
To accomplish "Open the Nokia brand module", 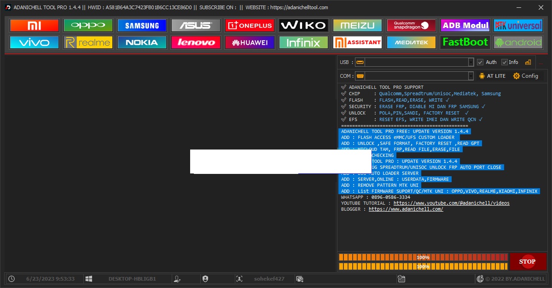I will [142, 42].
